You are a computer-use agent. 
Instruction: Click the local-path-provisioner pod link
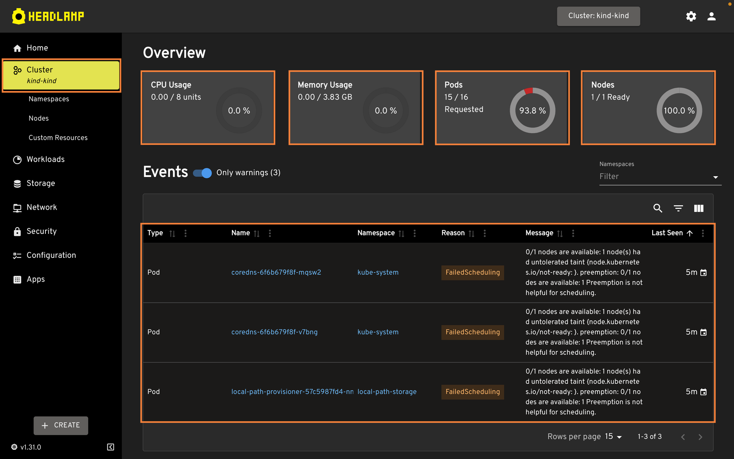tap(292, 391)
